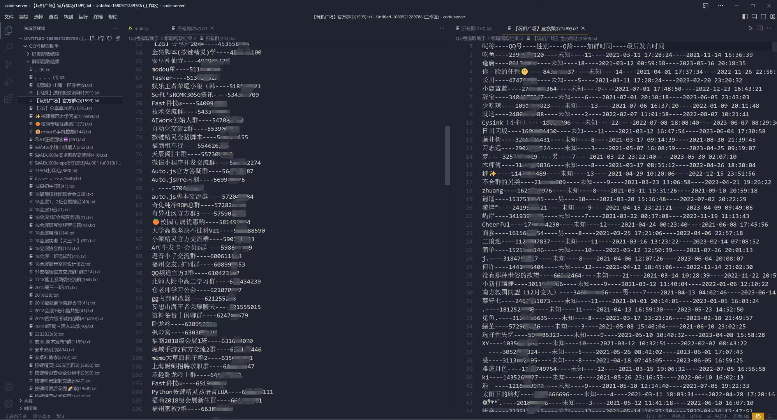This screenshot has height=420, width=777.
Task: Click the New File icon in explorer
Action: tap(92, 38)
